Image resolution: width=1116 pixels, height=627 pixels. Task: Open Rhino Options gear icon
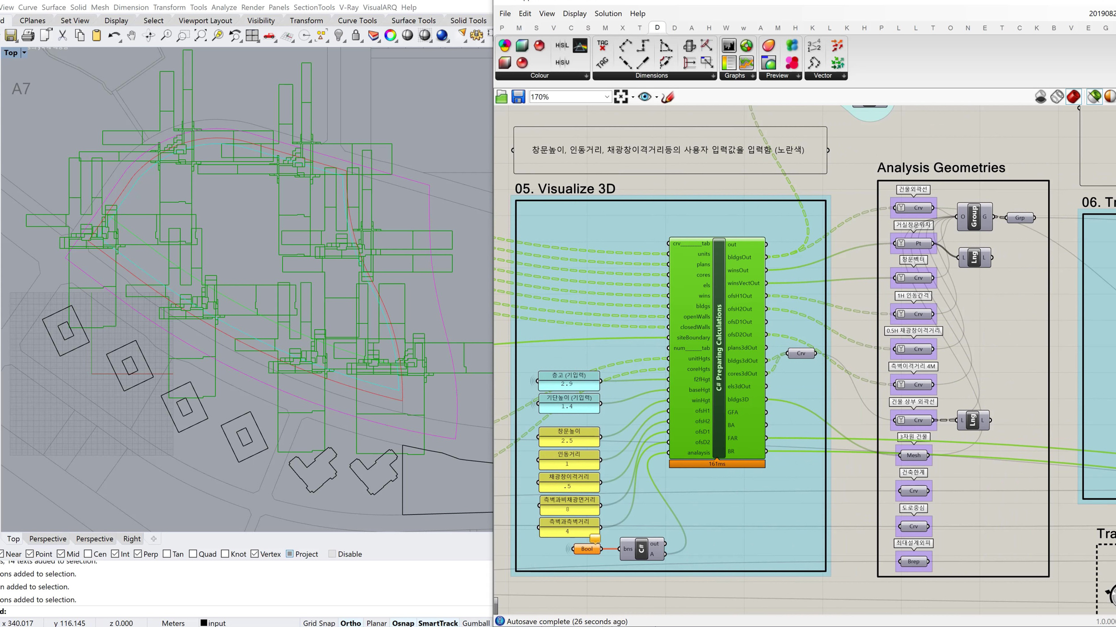pyautogui.click(x=477, y=35)
